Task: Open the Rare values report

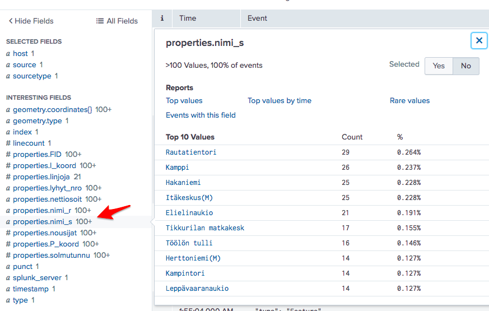Action: pos(409,100)
